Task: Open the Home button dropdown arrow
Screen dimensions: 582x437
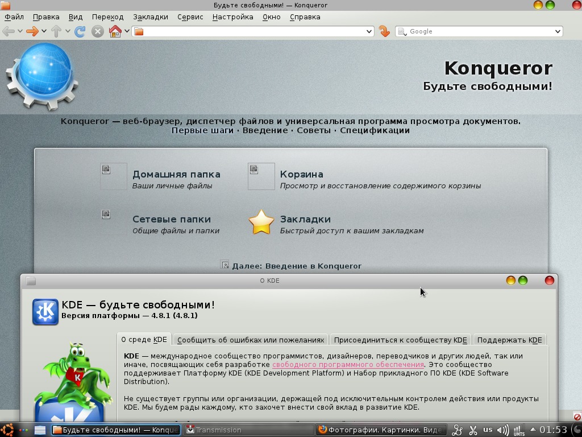Action: pyautogui.click(x=127, y=31)
